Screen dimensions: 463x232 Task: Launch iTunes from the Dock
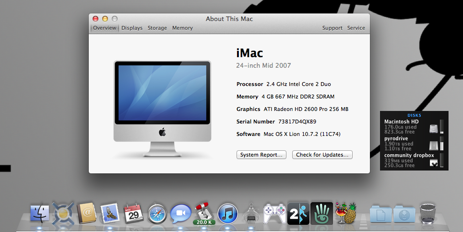[227, 213]
